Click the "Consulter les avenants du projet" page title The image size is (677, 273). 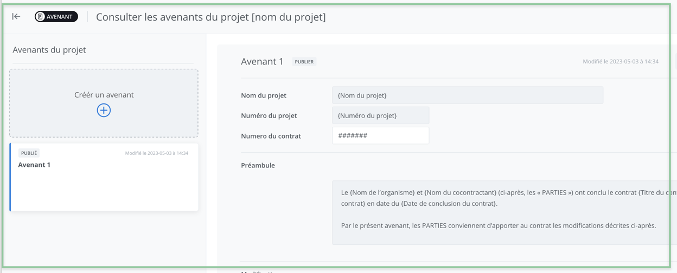tap(210, 17)
